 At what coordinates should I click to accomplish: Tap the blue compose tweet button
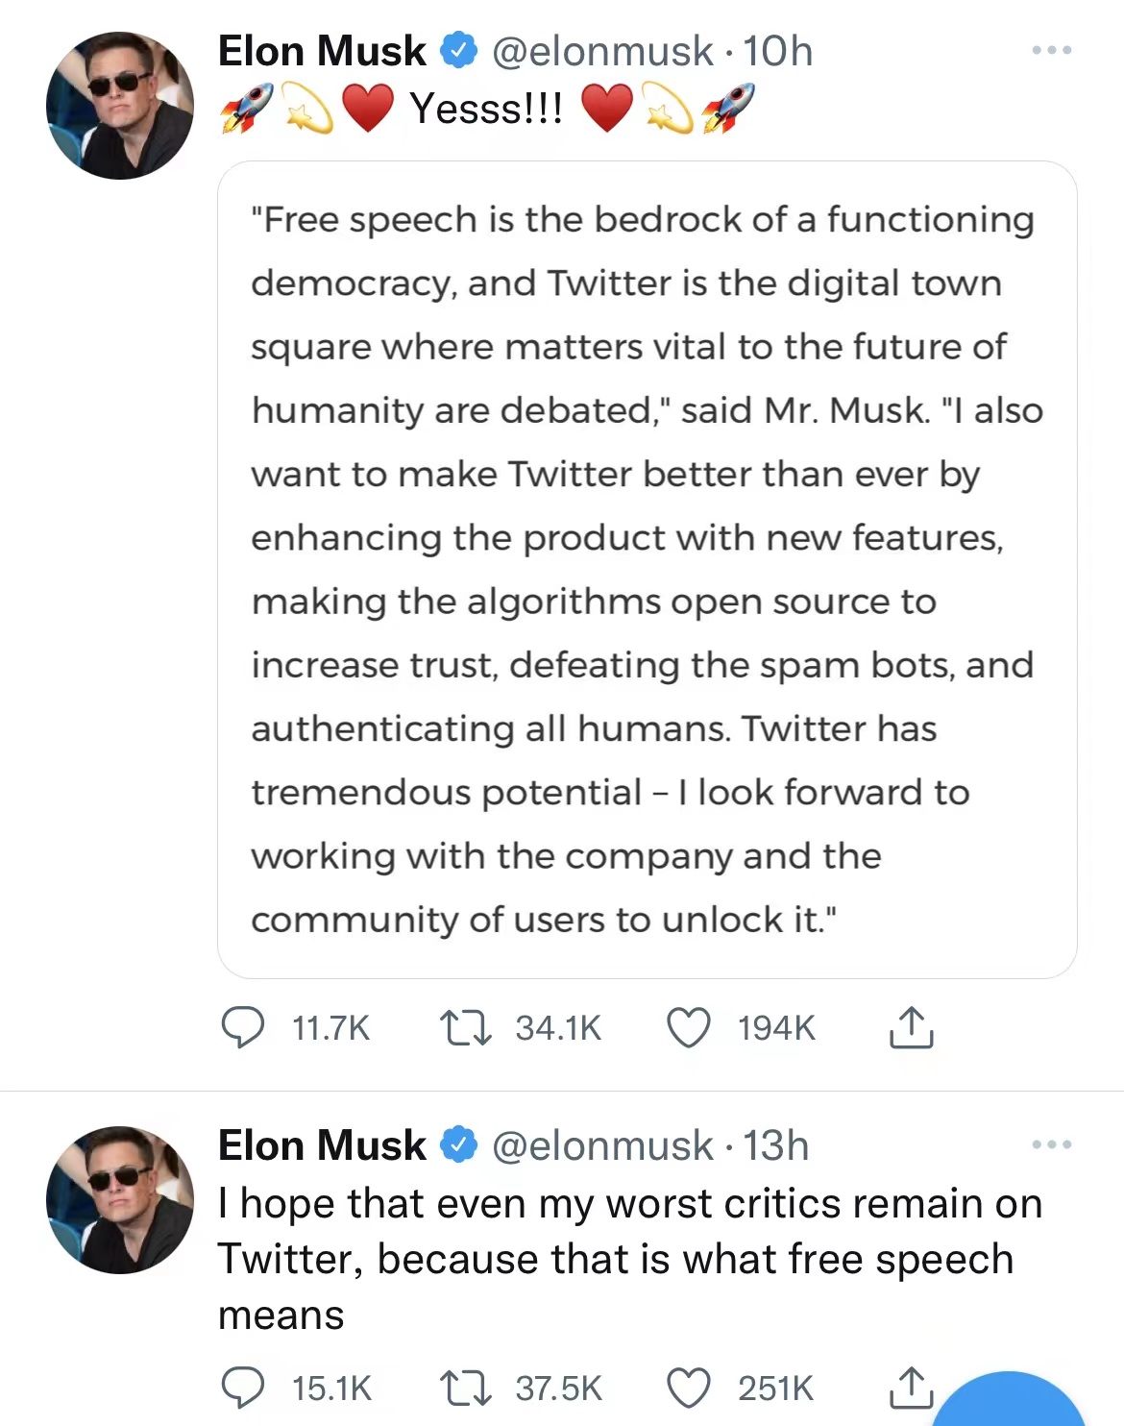pos(1009,1405)
